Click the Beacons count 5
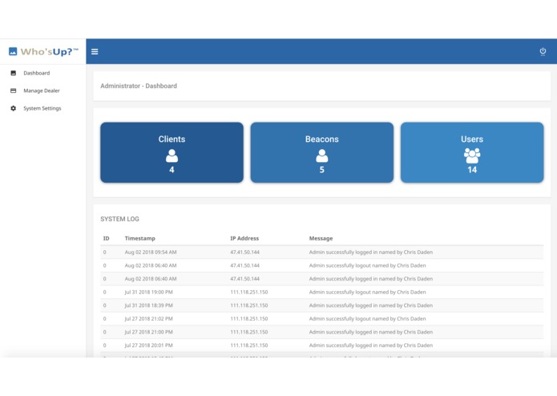The image size is (557, 396). point(322,170)
